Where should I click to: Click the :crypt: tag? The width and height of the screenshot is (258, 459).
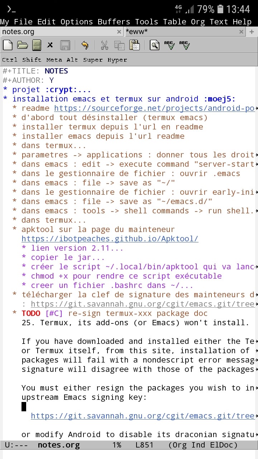point(61,90)
